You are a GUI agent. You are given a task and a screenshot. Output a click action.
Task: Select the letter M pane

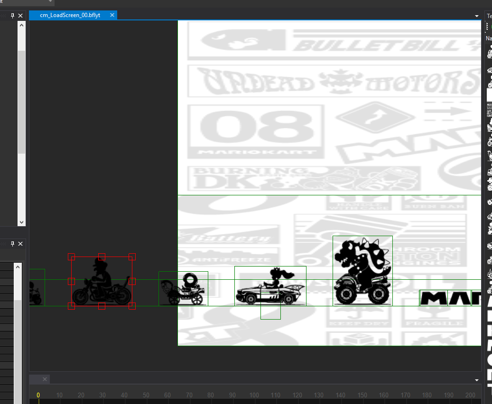[434, 298]
